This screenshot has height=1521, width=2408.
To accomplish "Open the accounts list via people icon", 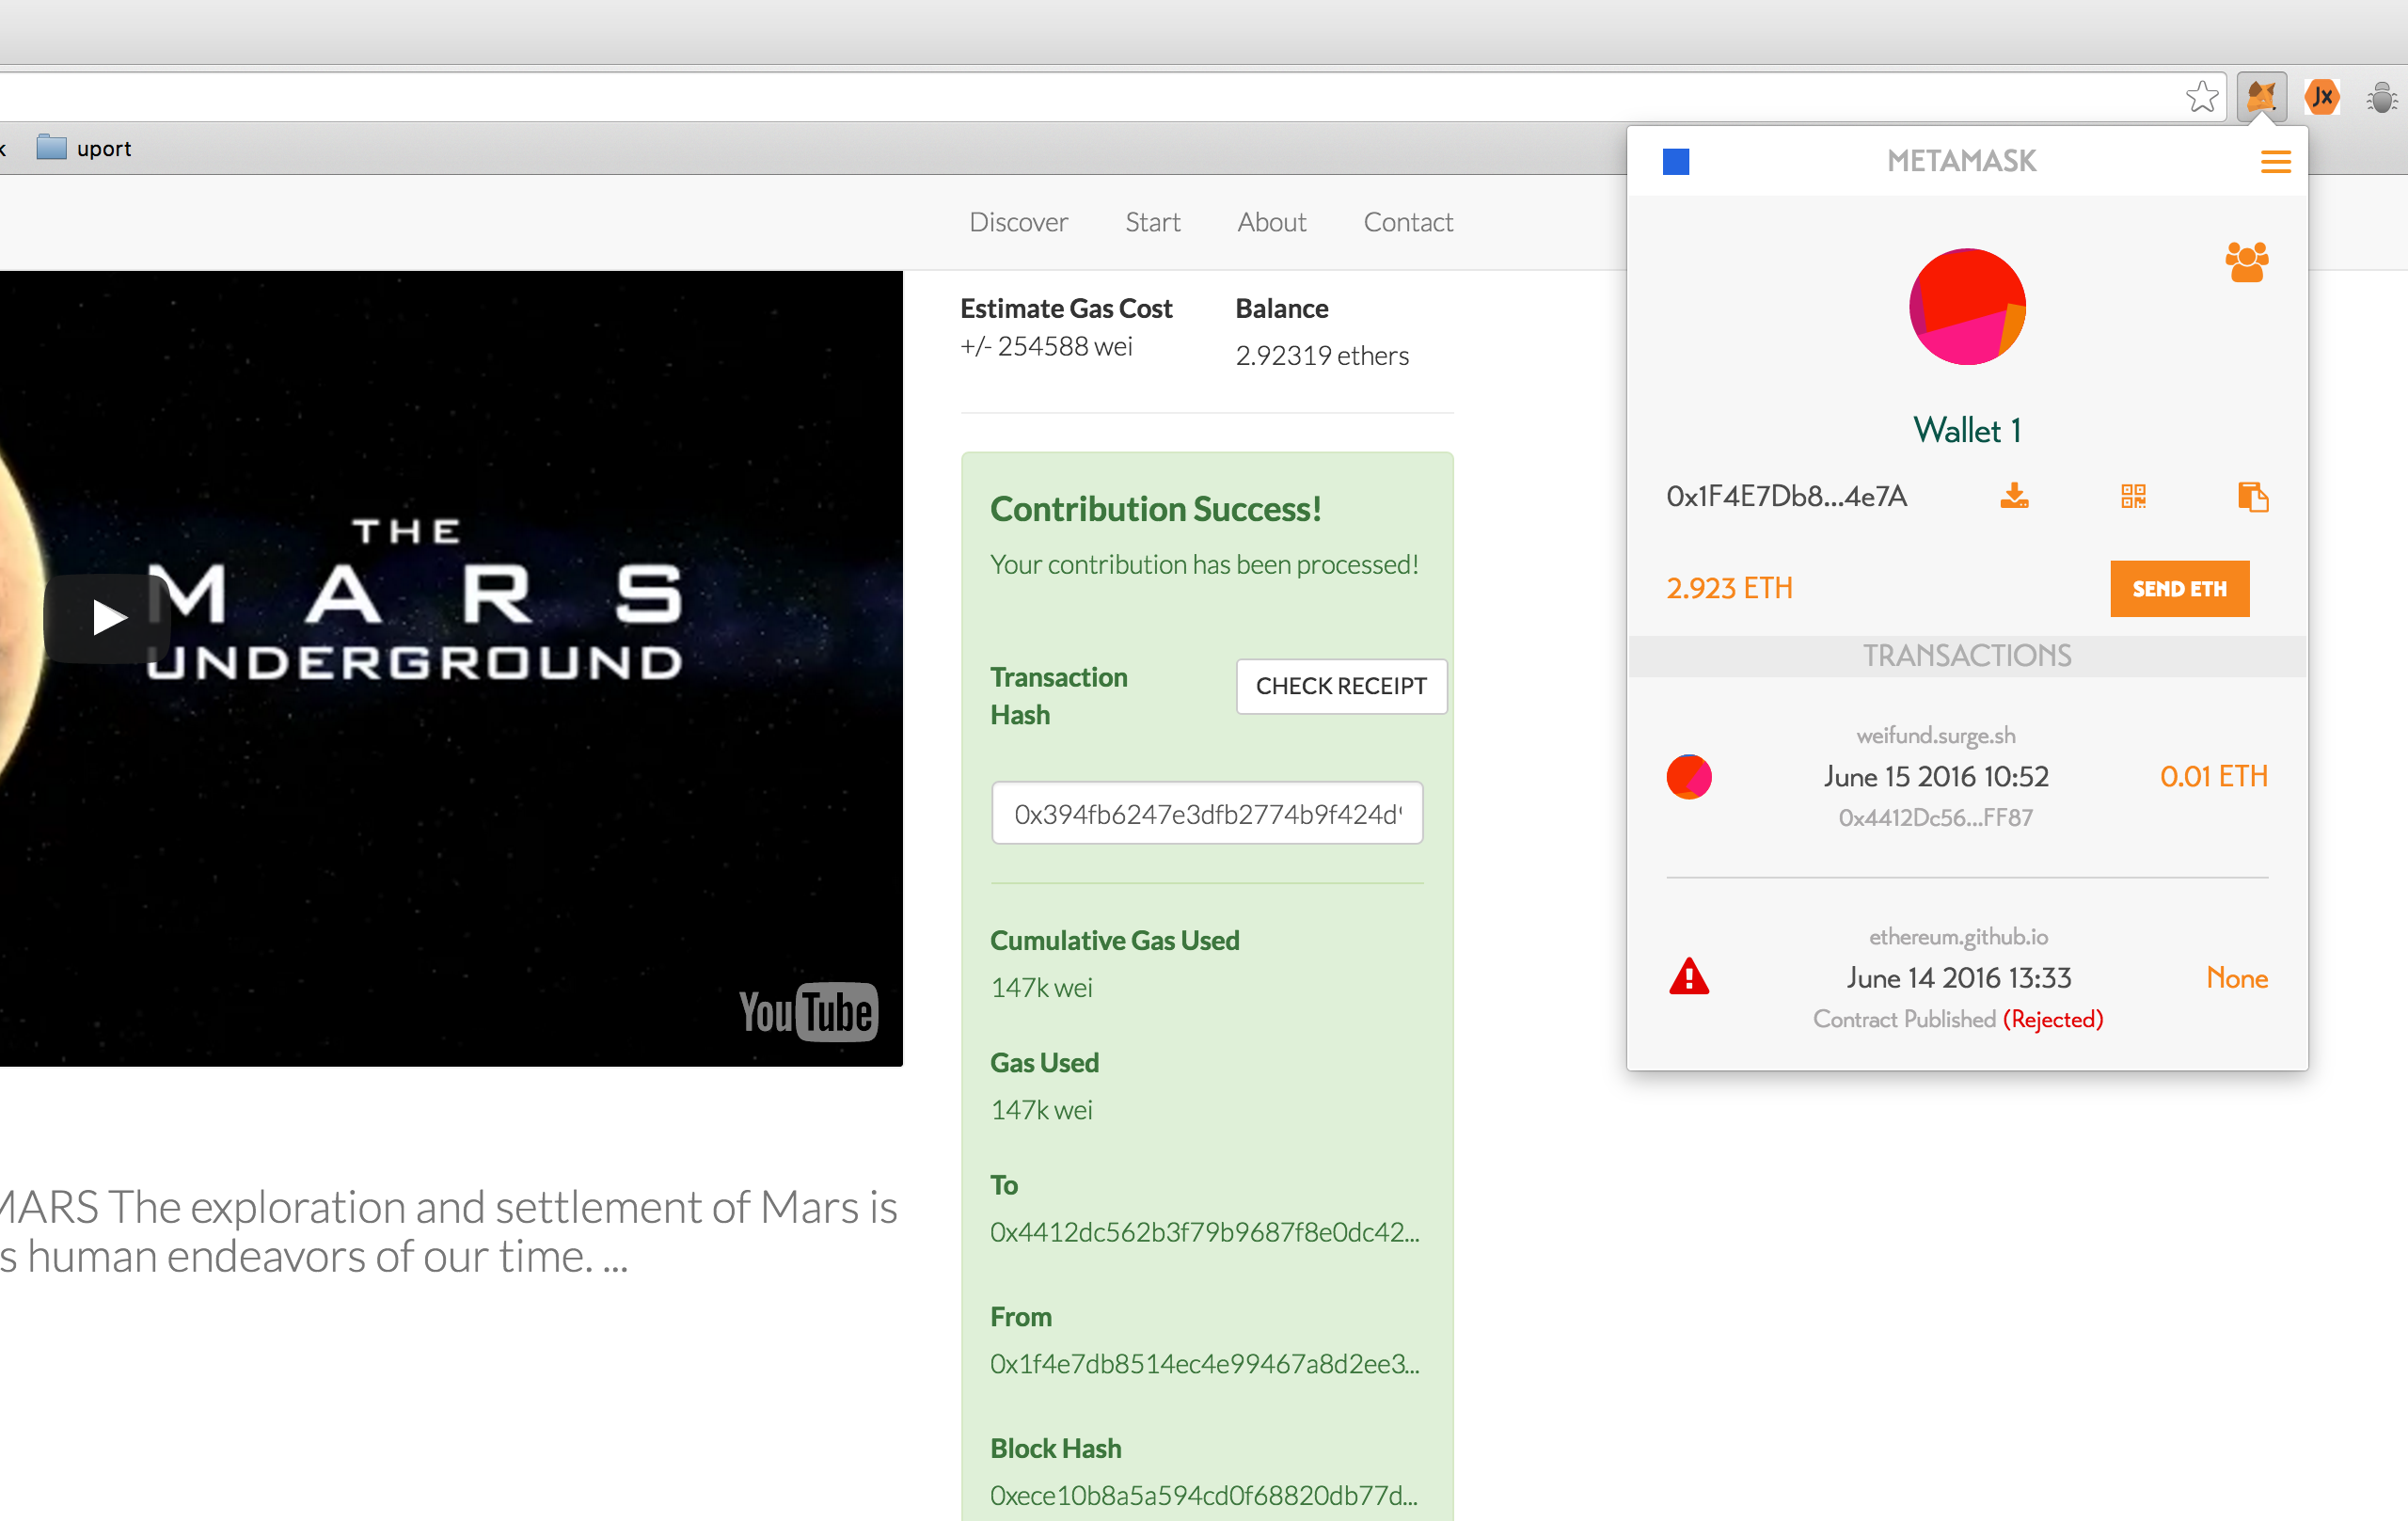I will [x=2246, y=263].
